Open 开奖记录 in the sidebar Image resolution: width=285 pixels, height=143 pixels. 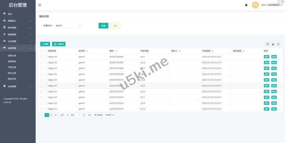coord(12,67)
